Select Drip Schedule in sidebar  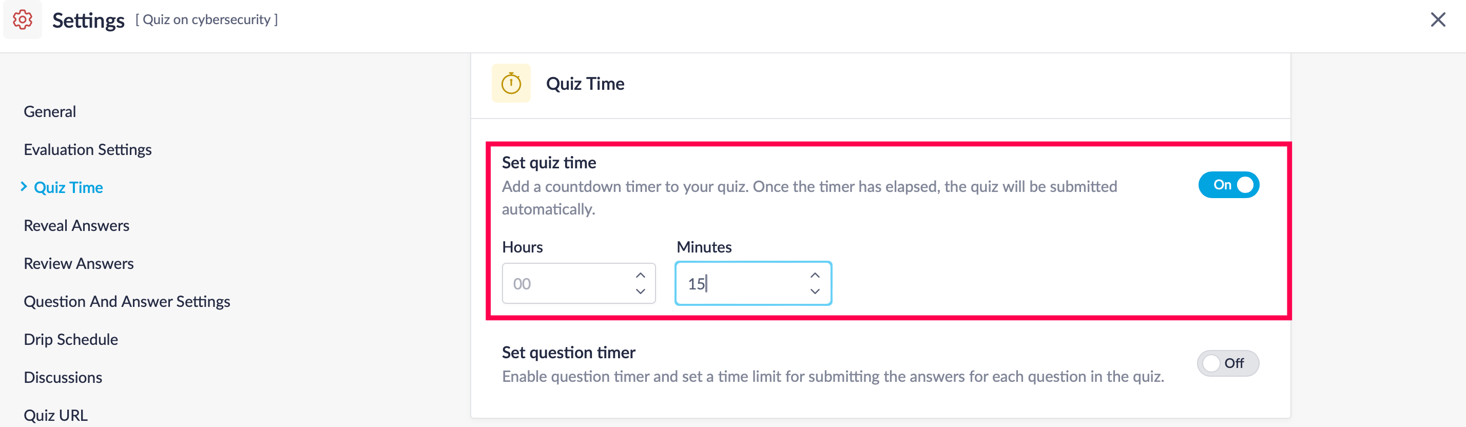click(70, 340)
